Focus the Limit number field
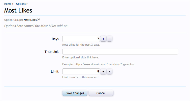The image size is (190, 101). (81, 71)
